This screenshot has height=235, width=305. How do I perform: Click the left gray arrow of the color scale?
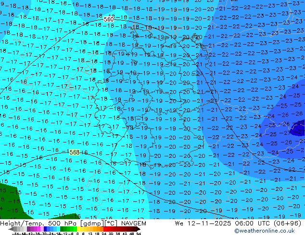pos(11,229)
